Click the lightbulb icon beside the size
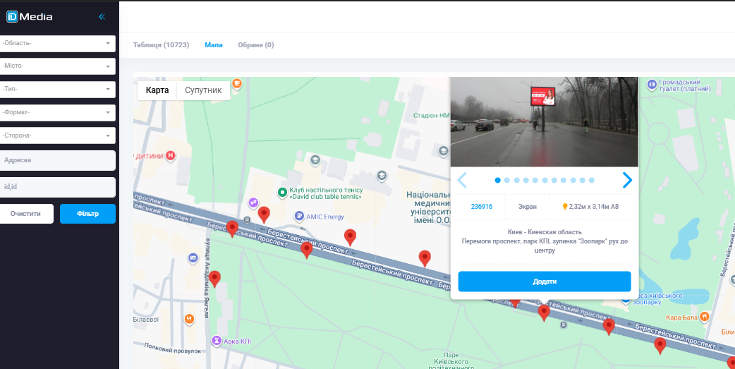Screen dimensions: 735x369 coord(565,206)
